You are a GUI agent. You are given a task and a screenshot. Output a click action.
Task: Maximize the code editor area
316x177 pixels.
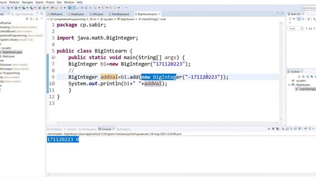pos(282,13)
